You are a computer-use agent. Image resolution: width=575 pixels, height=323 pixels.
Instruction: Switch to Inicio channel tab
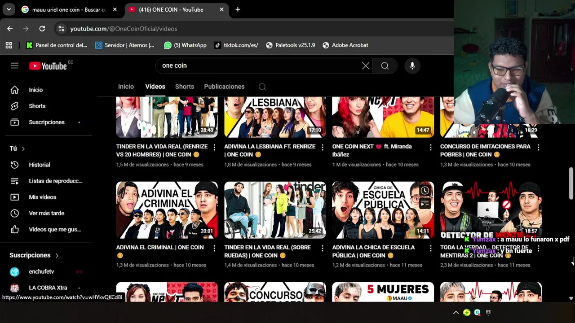click(x=126, y=87)
